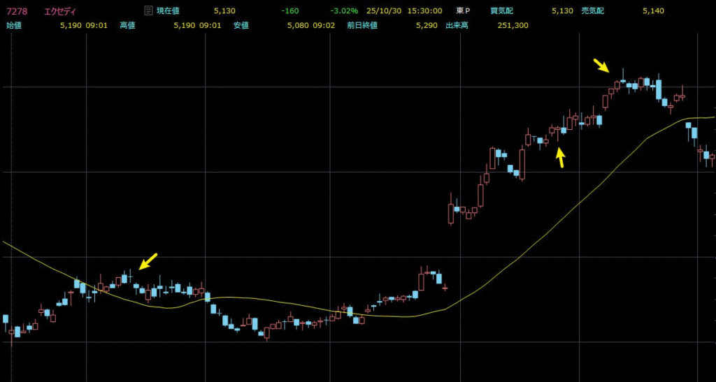Image resolution: width=716 pixels, height=382 pixels.
Task: Click the yellow arrow in the lower left
Action: point(148,260)
